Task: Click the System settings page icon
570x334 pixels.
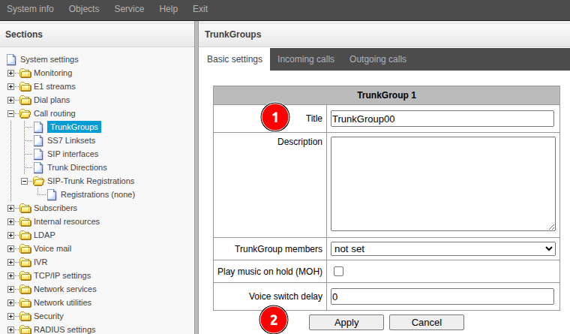Action: coord(12,59)
